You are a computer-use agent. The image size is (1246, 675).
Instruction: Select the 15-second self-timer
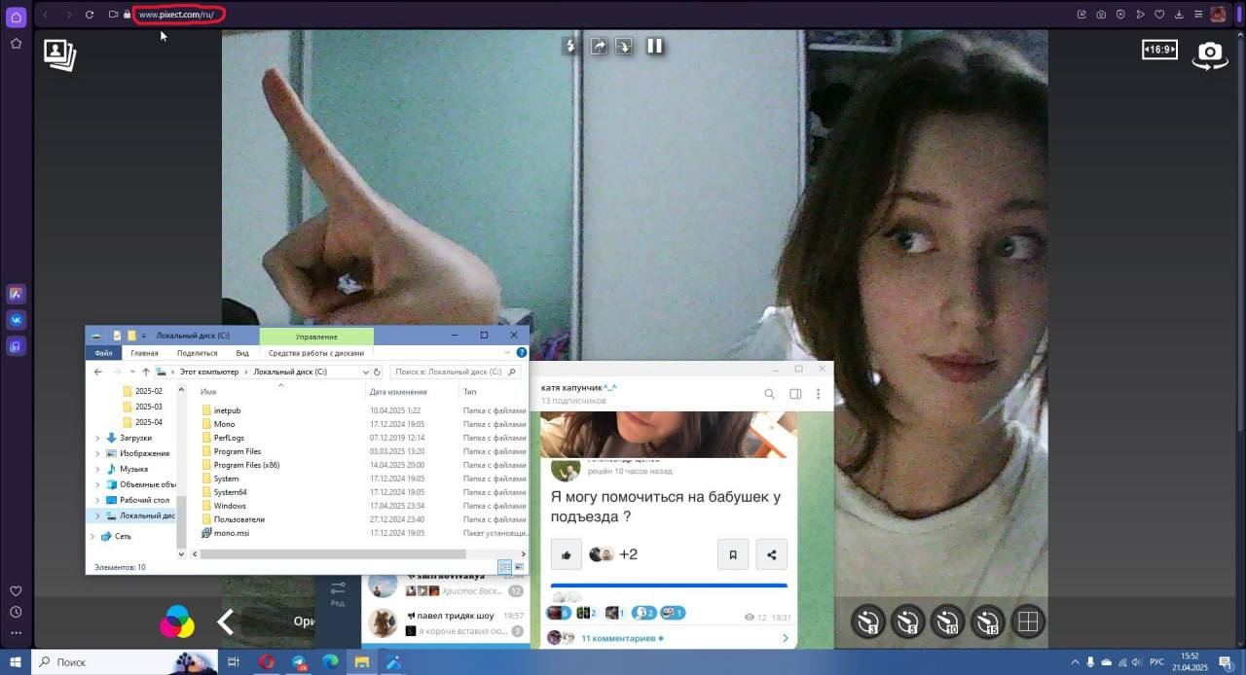(987, 622)
